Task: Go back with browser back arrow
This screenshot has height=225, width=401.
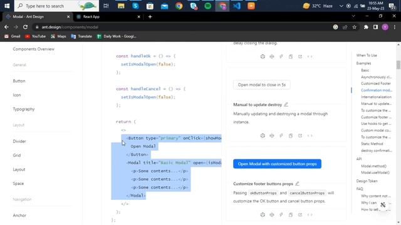Action: [x=6, y=27]
